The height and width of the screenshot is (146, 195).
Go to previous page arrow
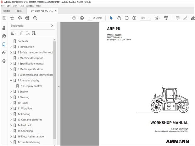click(x=74, y=18)
